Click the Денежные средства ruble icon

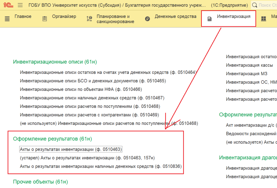point(147,19)
